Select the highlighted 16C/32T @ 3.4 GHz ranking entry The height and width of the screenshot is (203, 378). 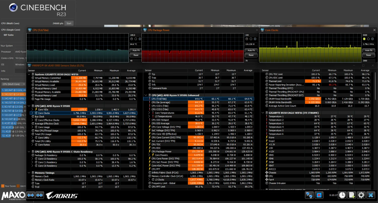tap(14, 94)
